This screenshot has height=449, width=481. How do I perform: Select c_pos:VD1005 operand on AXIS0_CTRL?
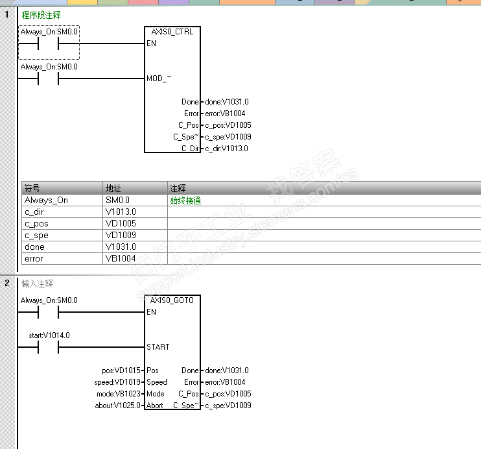pyautogui.click(x=228, y=125)
